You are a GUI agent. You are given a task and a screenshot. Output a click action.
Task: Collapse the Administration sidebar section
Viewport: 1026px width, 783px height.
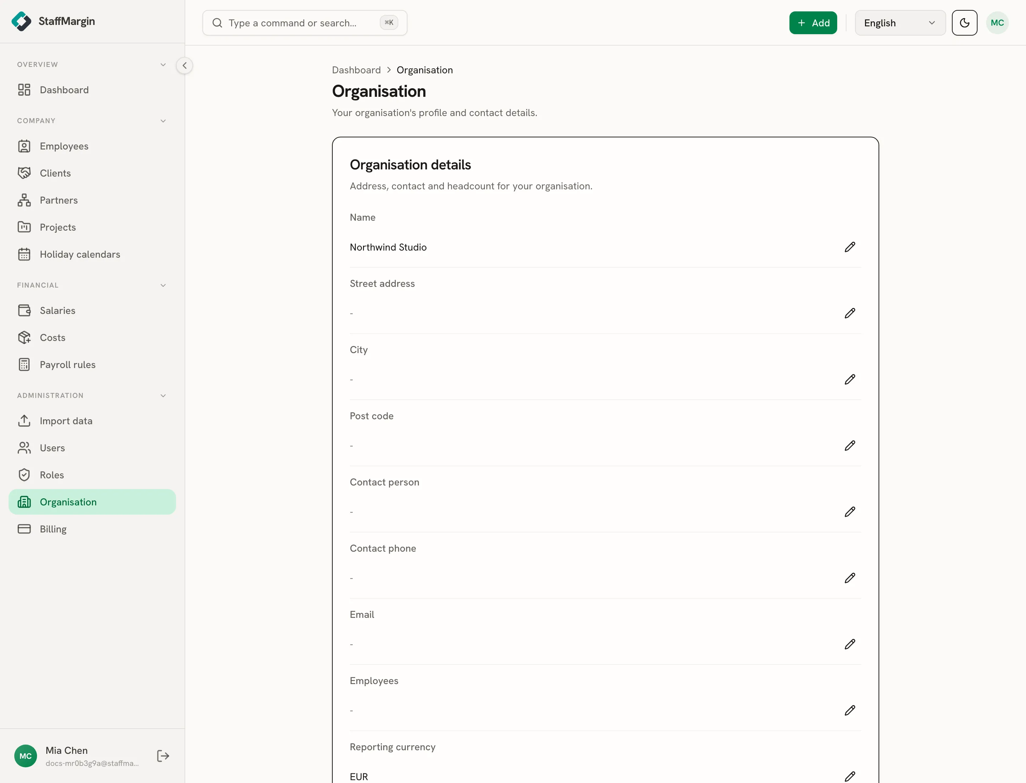(163, 396)
